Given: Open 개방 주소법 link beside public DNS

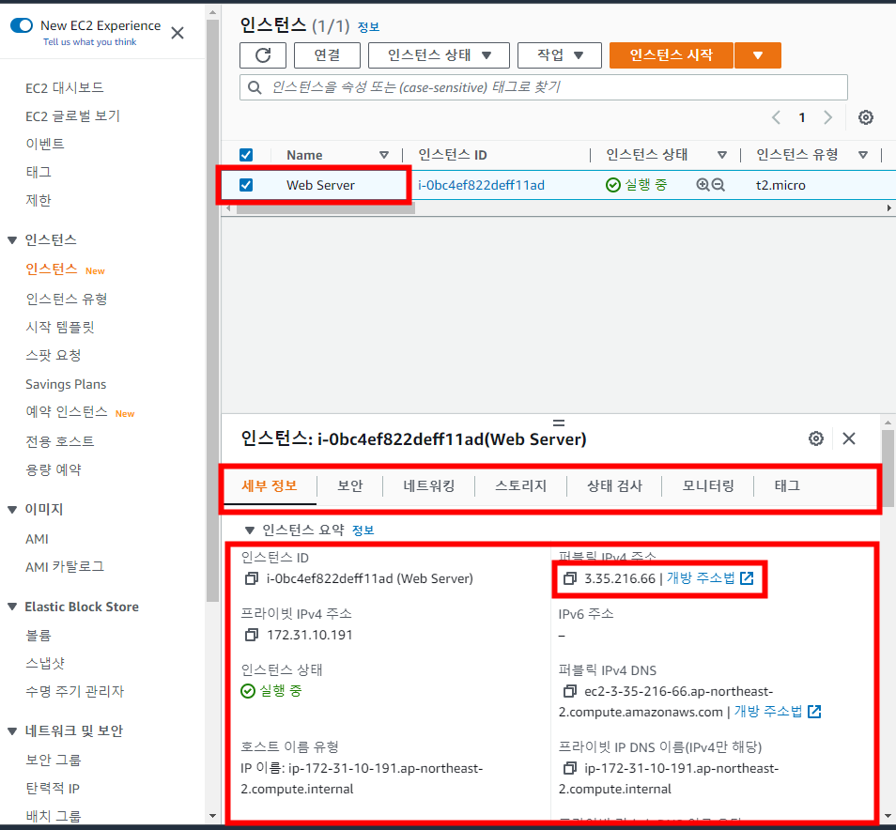Looking at the screenshot, I should pos(768,711).
